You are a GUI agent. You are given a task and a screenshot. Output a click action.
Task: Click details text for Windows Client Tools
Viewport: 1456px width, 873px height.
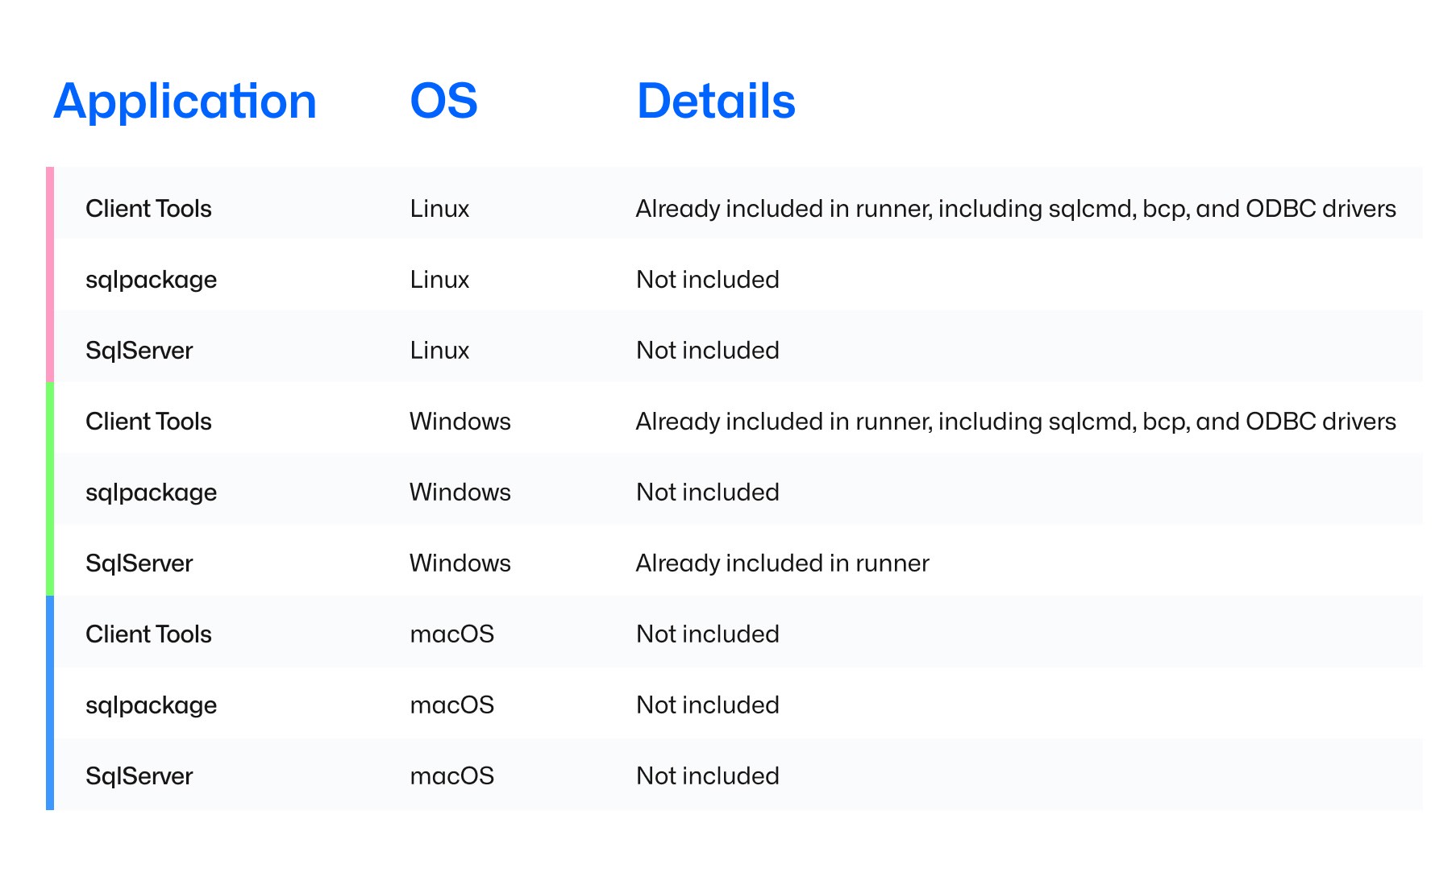(1016, 422)
